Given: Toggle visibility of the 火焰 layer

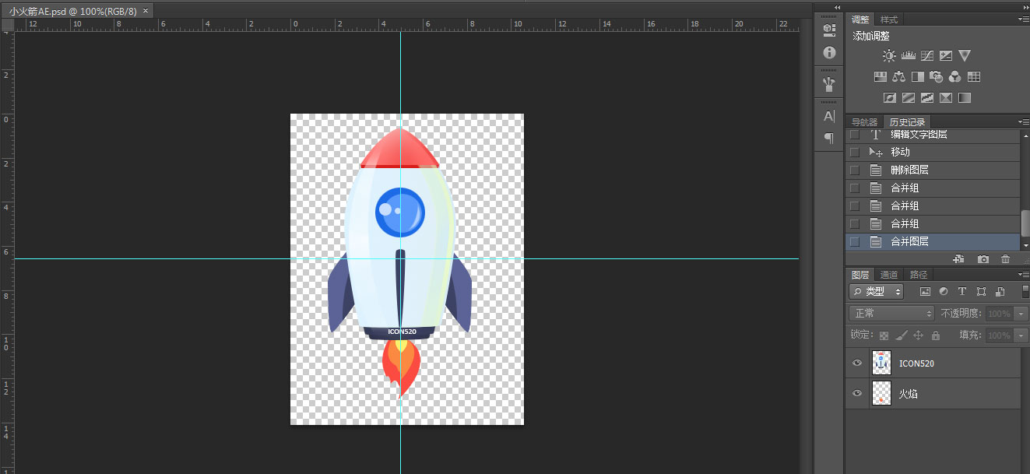Looking at the screenshot, I should click(x=857, y=394).
